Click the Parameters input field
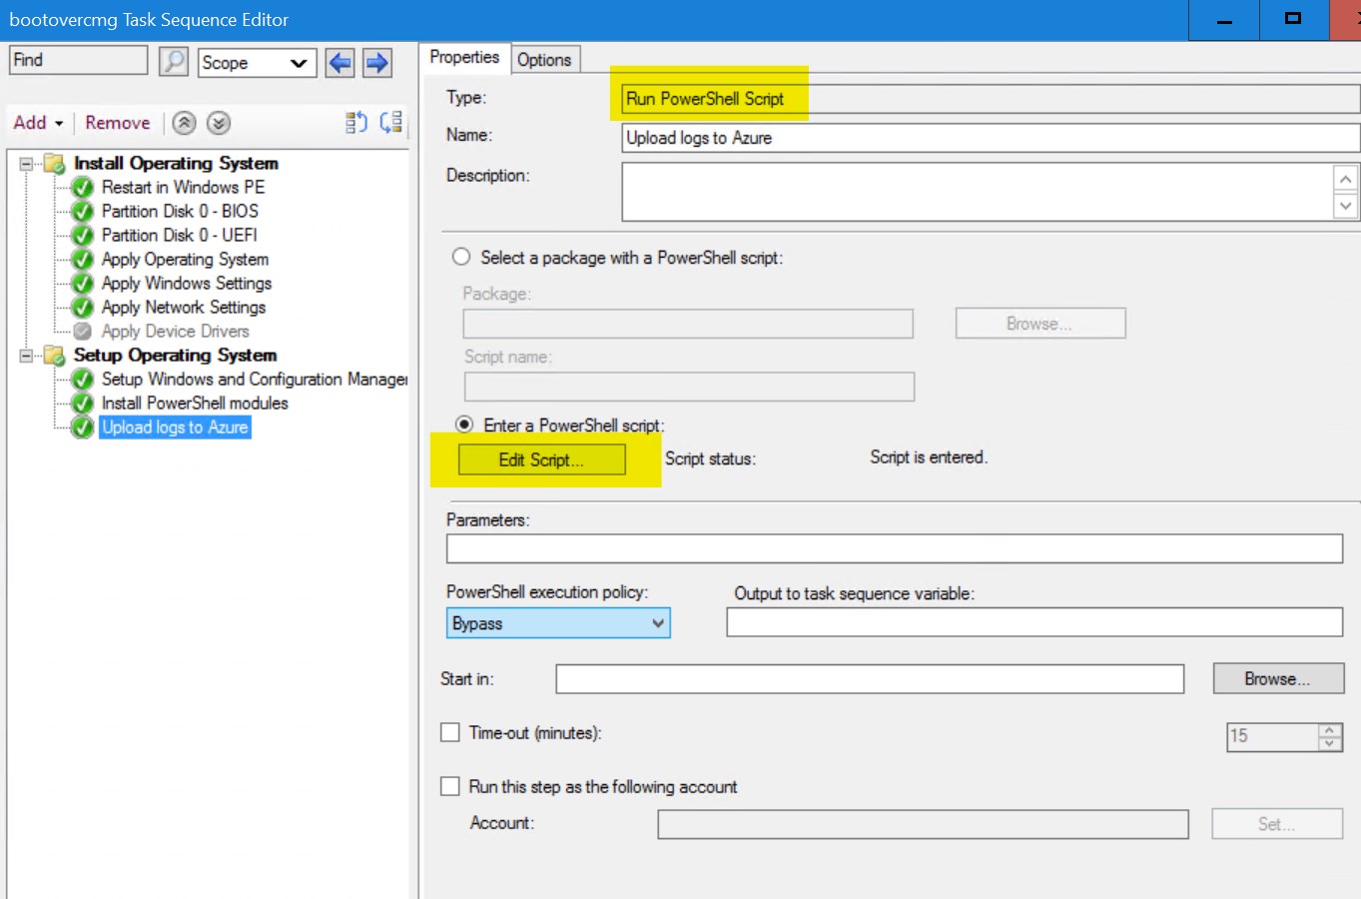1361x899 pixels. pyautogui.click(x=895, y=548)
